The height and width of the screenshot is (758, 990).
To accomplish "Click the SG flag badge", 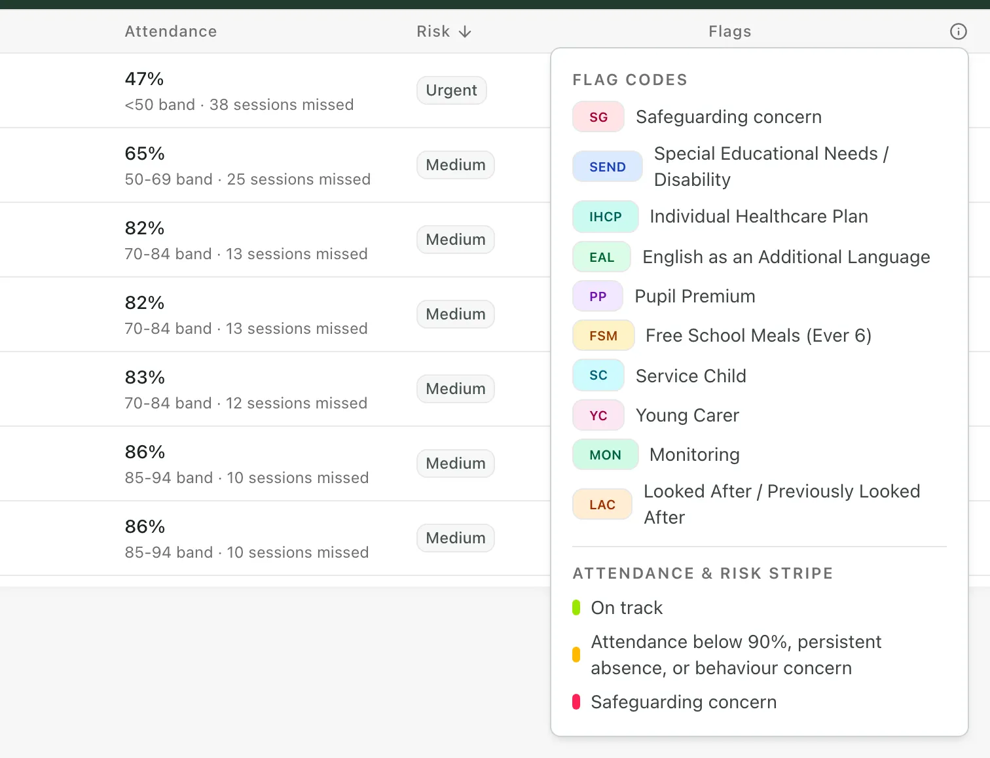I will tap(598, 117).
